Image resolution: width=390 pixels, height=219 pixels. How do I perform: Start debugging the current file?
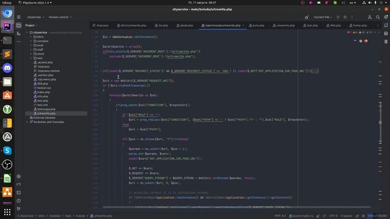point(345,17)
